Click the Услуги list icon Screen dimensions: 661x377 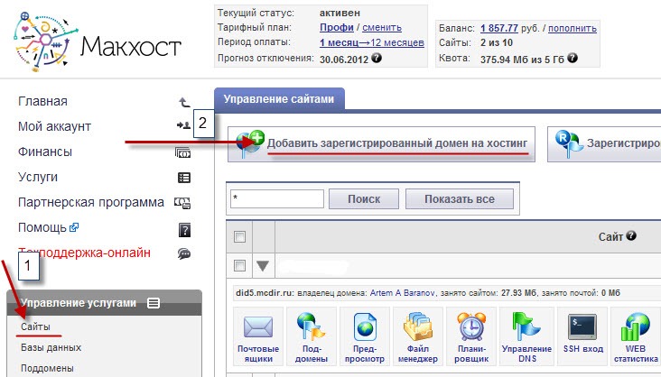[184, 178]
